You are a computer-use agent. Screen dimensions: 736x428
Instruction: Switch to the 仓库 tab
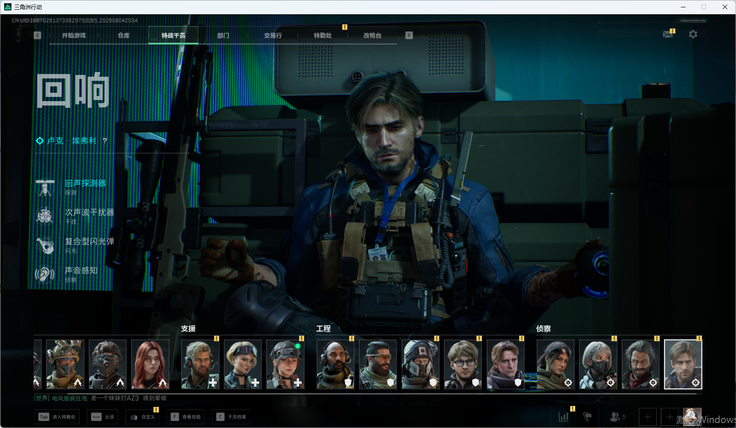pos(124,35)
